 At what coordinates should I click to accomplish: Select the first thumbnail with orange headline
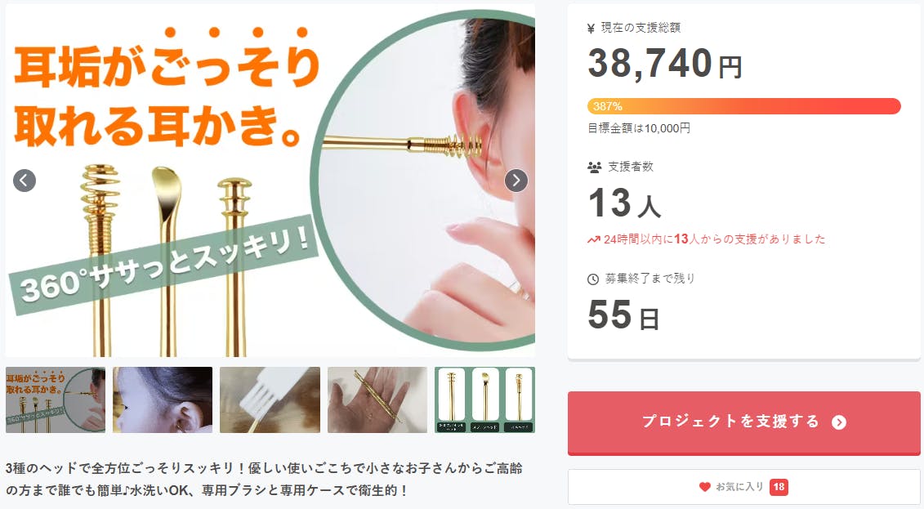[x=56, y=400]
